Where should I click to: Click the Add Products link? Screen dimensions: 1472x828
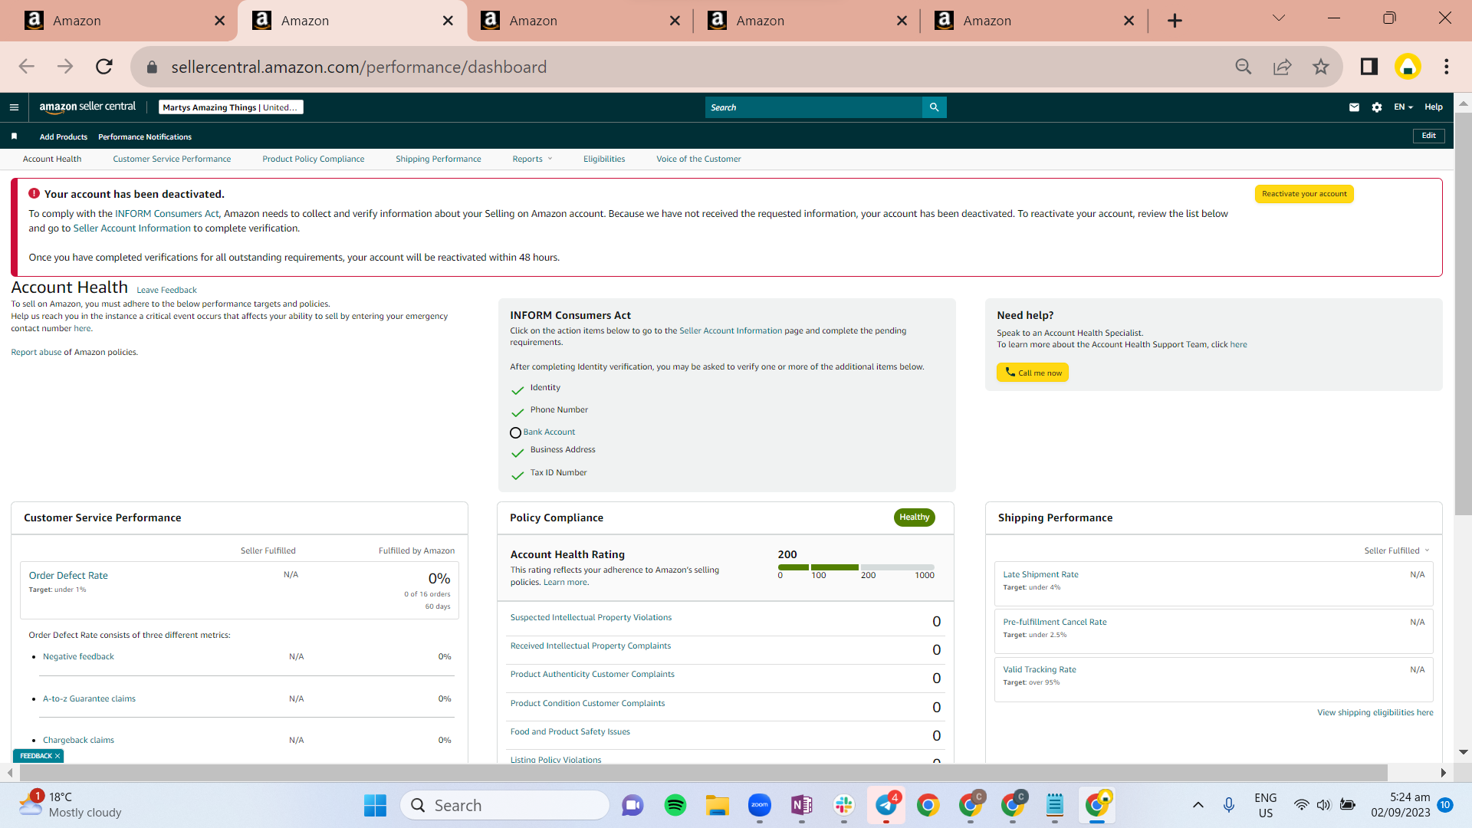(x=64, y=136)
